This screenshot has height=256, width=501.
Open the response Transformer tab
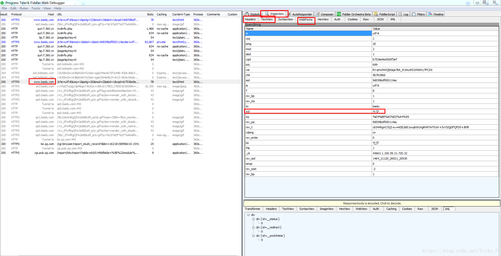pyautogui.click(x=253, y=209)
